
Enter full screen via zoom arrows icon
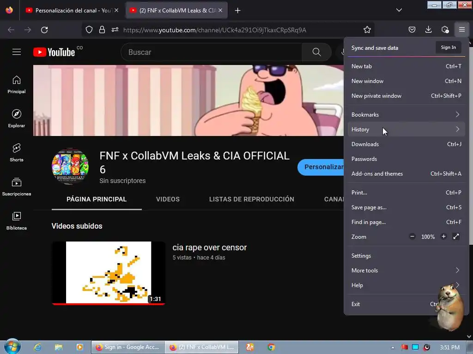(x=456, y=236)
